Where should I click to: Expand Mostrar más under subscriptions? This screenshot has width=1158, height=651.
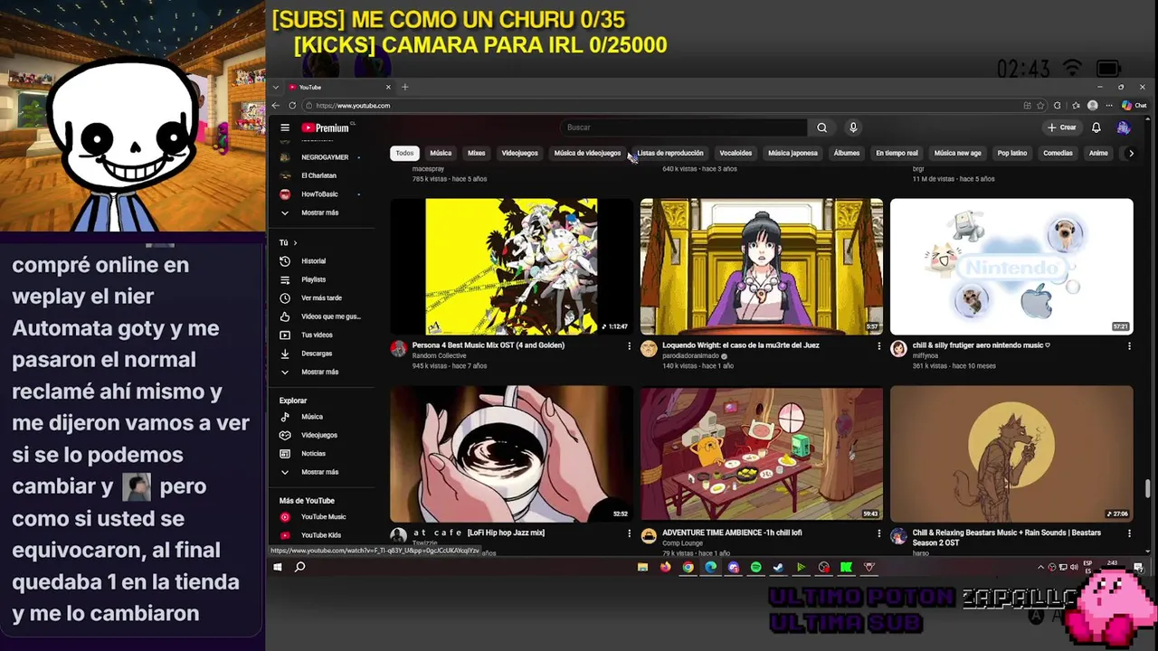point(321,212)
